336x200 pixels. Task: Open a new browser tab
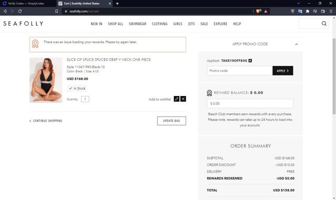pyautogui.click(x=117, y=4)
